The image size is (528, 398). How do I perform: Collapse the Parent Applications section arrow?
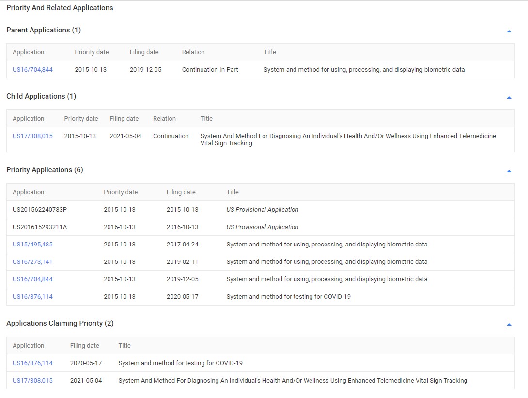pos(509,31)
